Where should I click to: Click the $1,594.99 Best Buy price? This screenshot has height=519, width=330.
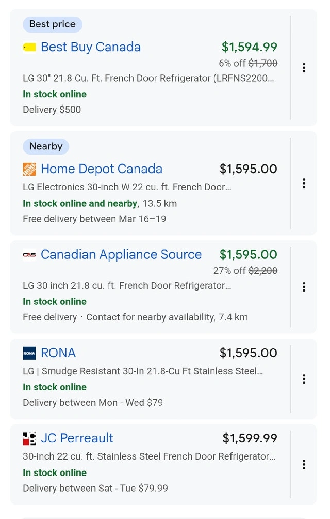click(x=250, y=47)
